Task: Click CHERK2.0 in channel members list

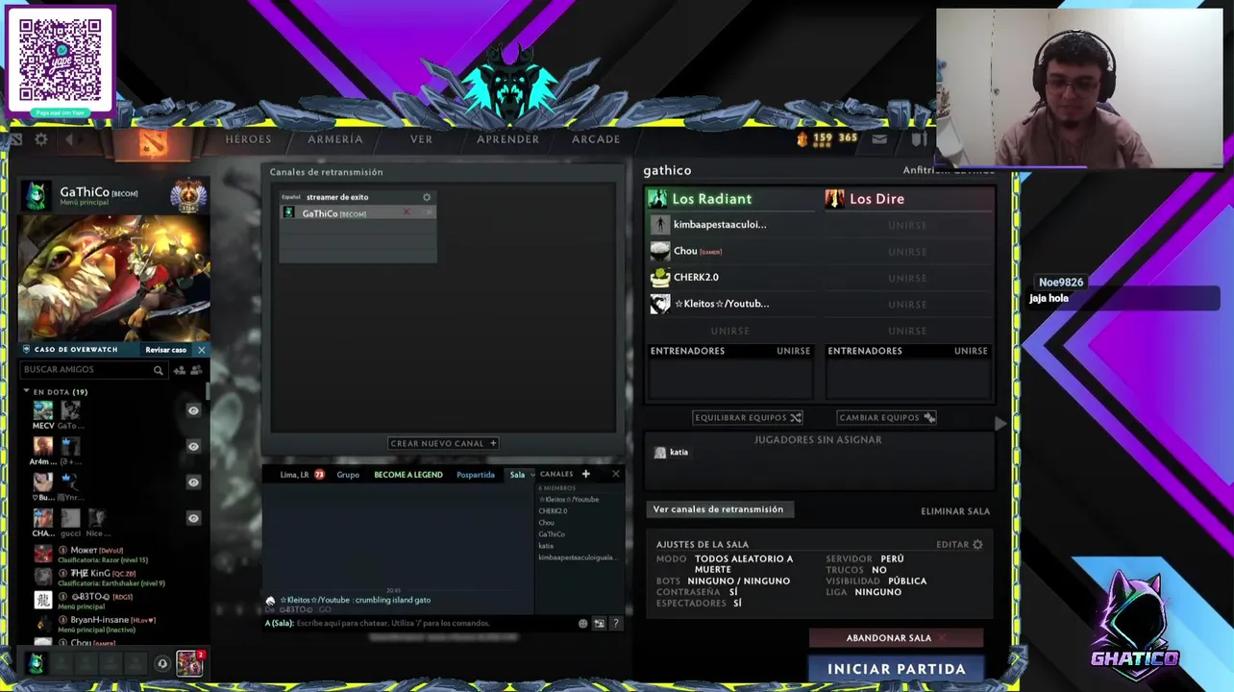Action: click(553, 511)
